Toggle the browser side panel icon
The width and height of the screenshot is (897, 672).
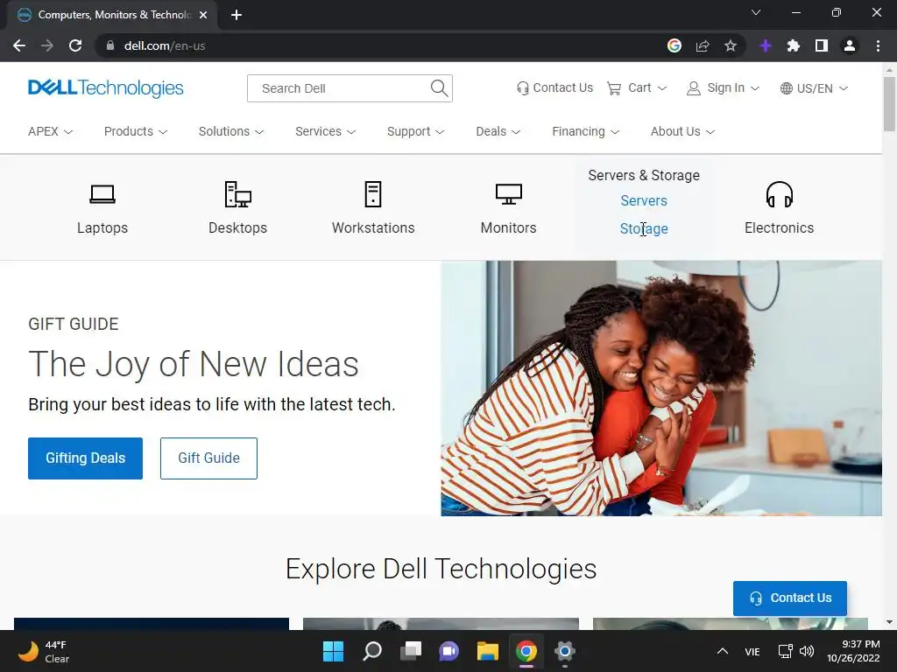point(822,45)
